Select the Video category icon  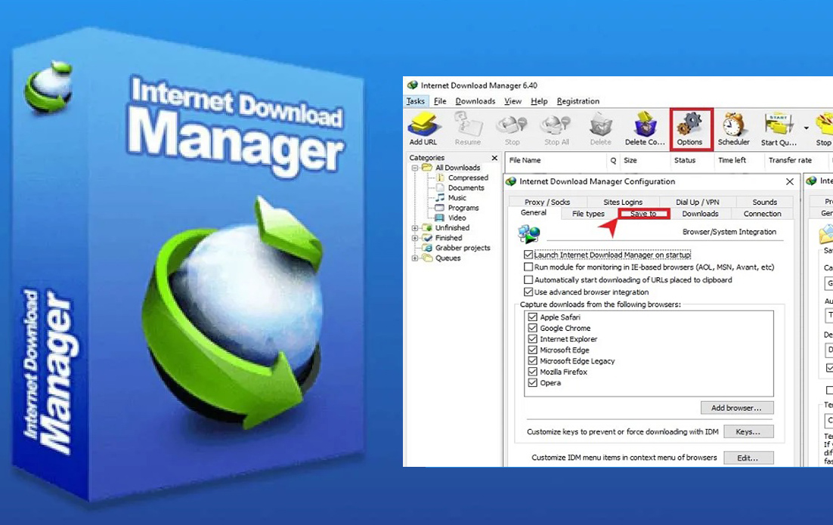click(x=440, y=218)
